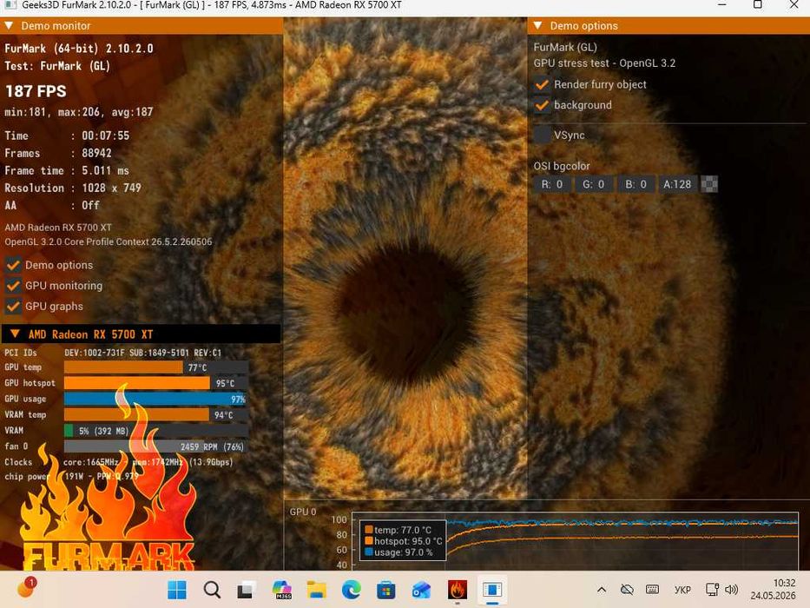
Task: Click the VRAM 5% (392 MB) bar
Action: point(156,431)
